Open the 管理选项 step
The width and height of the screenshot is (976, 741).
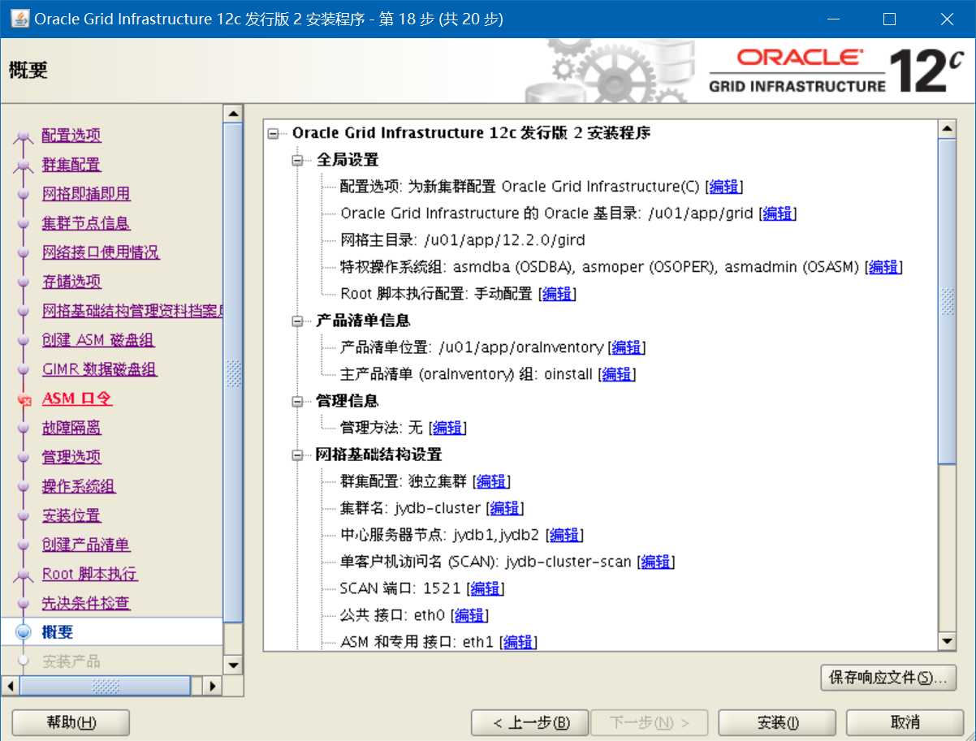pos(71,457)
